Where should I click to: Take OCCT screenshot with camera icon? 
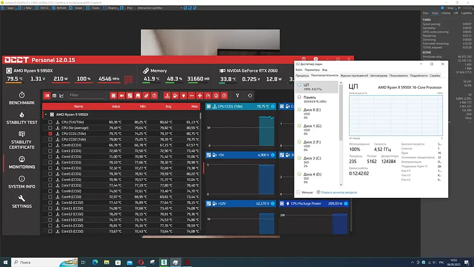tap(316, 59)
